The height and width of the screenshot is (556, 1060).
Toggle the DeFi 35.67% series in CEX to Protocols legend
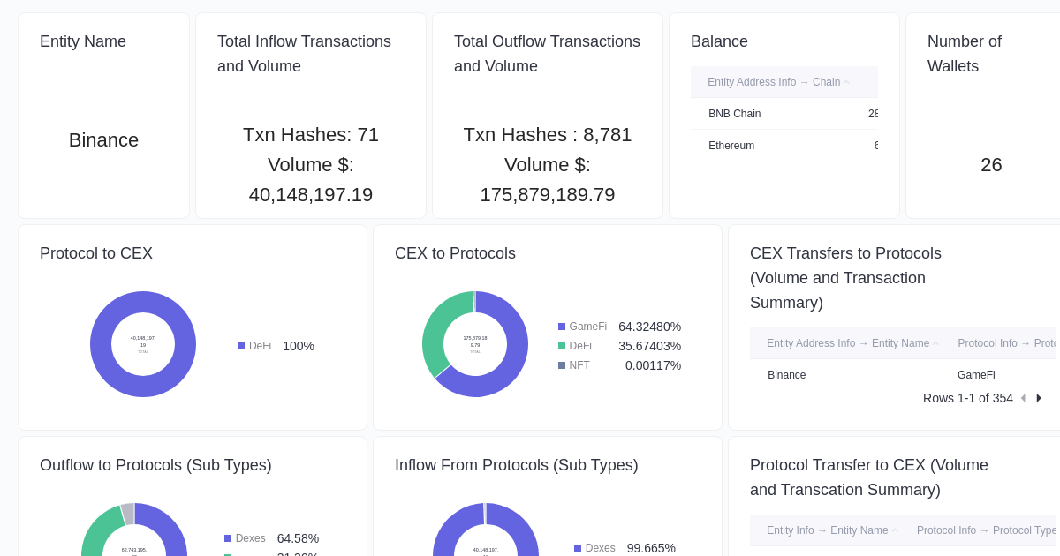(x=563, y=346)
